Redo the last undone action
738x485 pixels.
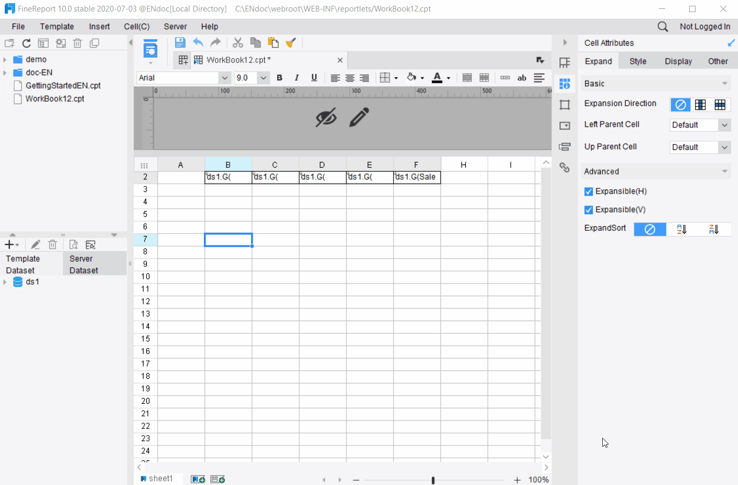[x=215, y=43]
